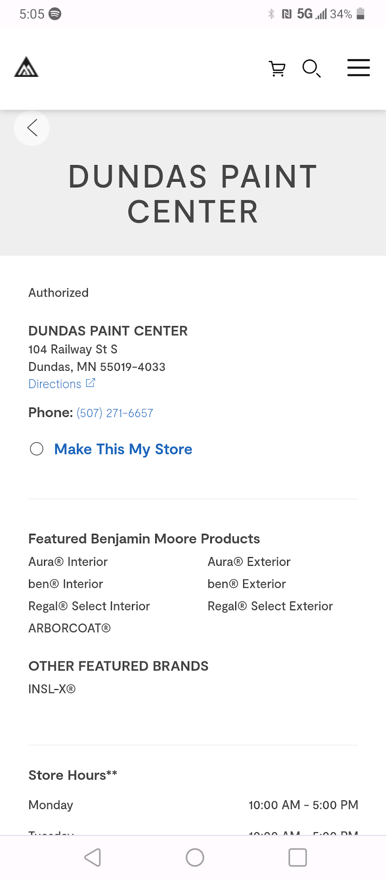Go back using the circular chevron button

(x=32, y=128)
